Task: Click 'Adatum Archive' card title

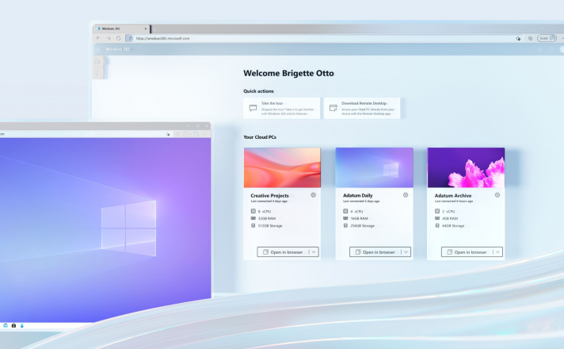Action: (x=453, y=196)
